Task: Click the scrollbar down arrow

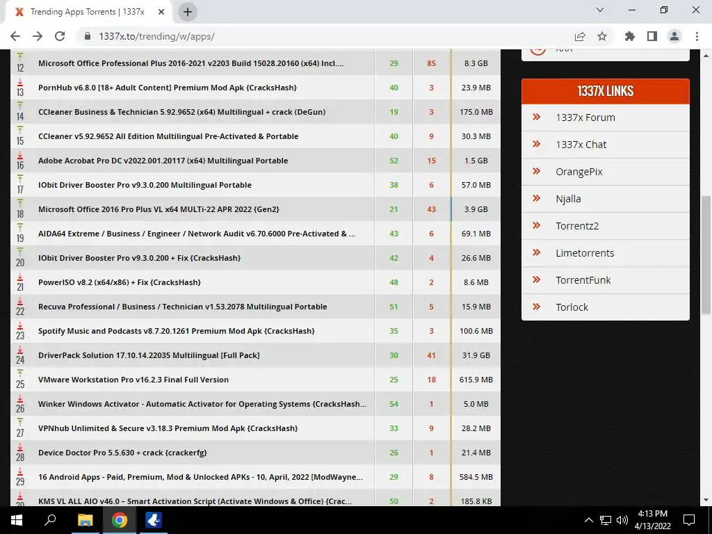Action: (706, 500)
